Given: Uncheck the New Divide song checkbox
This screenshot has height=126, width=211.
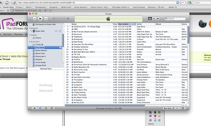Looking at the screenshot, I should [x=72, y=42].
